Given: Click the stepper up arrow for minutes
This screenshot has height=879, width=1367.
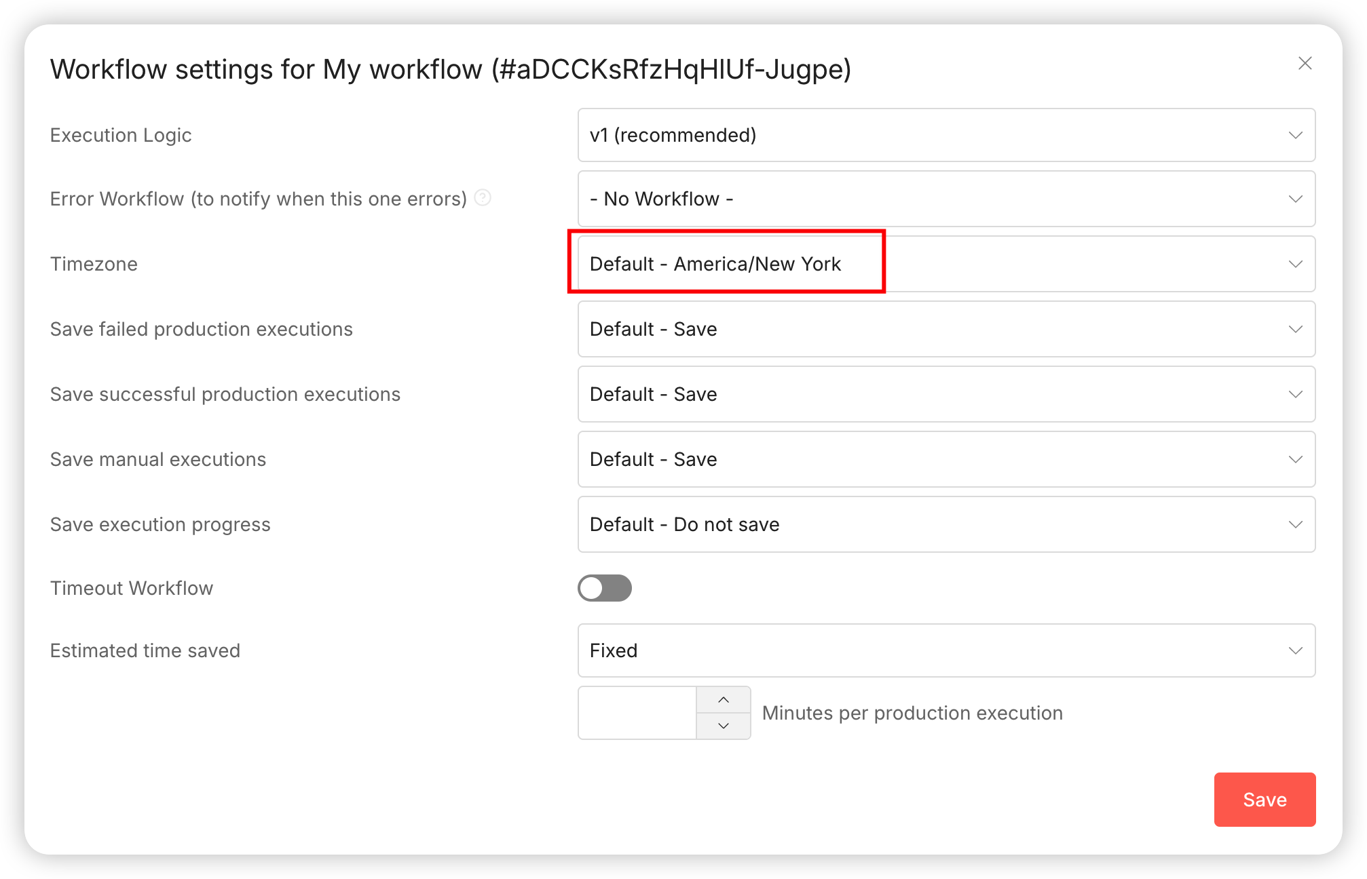Looking at the screenshot, I should 724,700.
